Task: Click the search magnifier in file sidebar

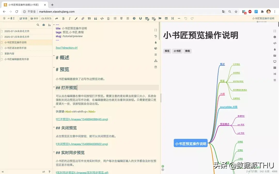Action: (38, 25)
